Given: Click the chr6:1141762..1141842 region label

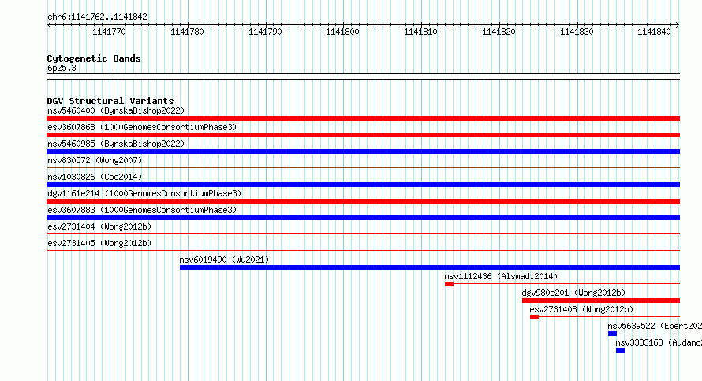Looking at the screenshot, I should click(x=97, y=17).
